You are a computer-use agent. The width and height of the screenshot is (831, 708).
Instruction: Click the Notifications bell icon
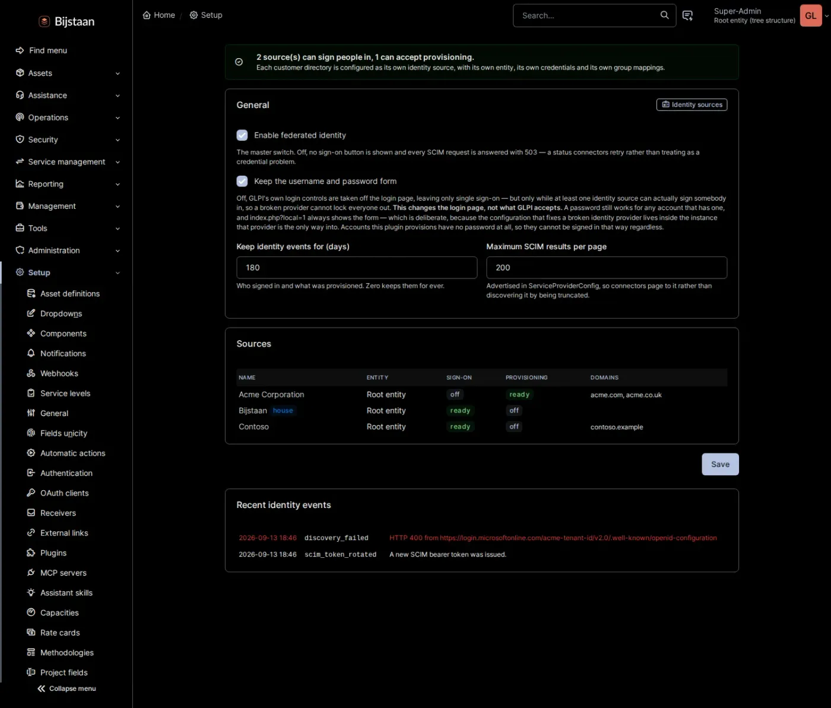31,353
